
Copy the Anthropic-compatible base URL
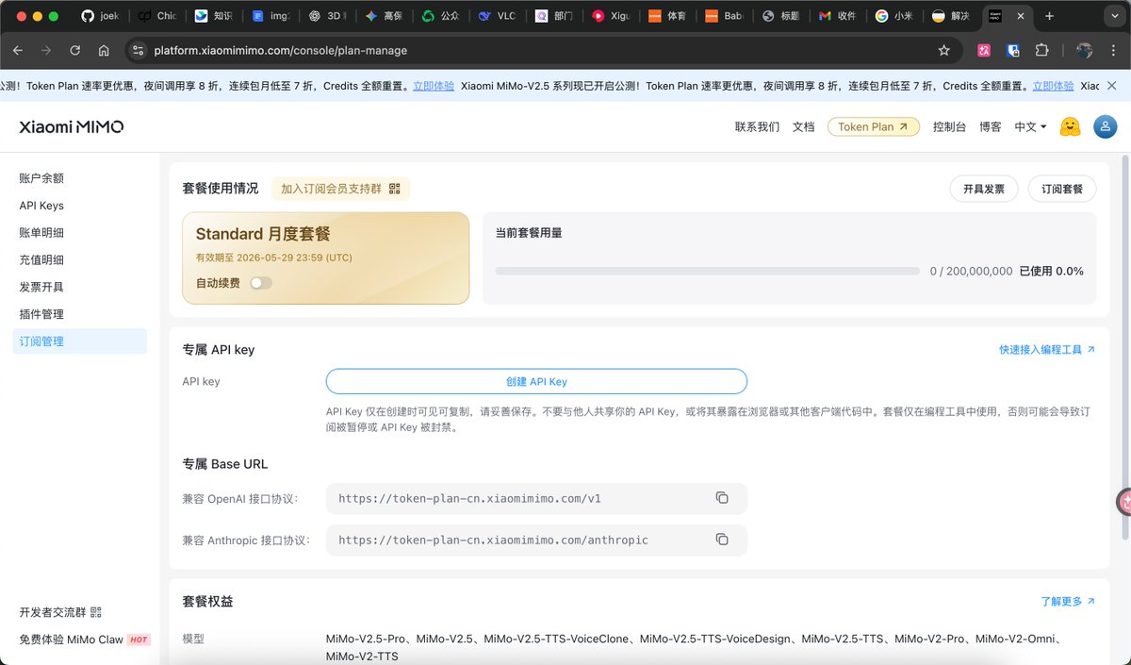722,540
